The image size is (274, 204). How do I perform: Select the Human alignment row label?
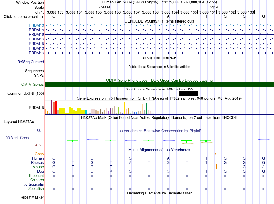click(38, 158)
